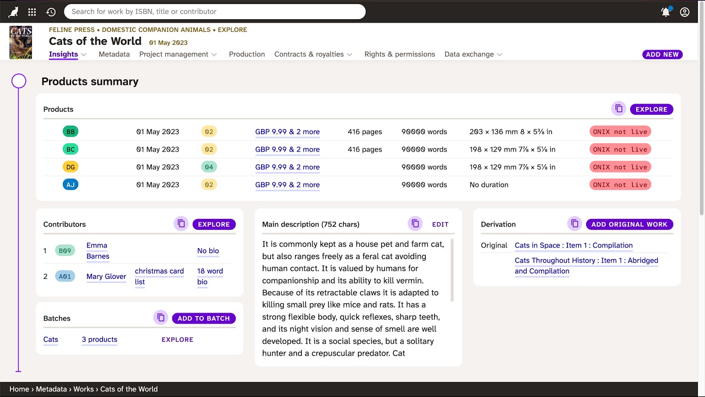This screenshot has width=705, height=397.
Task: Click the Cats of the World cover thumbnail
Action: pyautogui.click(x=20, y=42)
